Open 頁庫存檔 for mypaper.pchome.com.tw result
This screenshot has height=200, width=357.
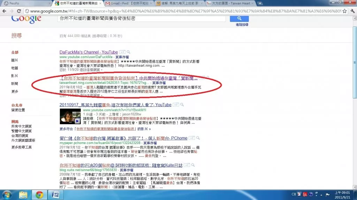(150, 143)
